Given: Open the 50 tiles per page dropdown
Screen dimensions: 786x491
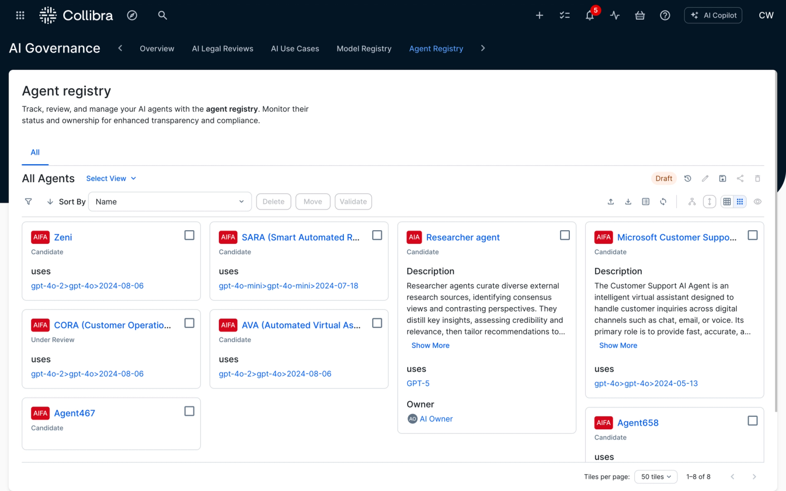Looking at the screenshot, I should click(656, 477).
